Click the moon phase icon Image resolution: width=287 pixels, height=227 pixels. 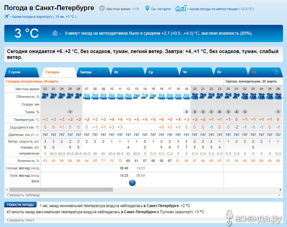click(x=132, y=183)
